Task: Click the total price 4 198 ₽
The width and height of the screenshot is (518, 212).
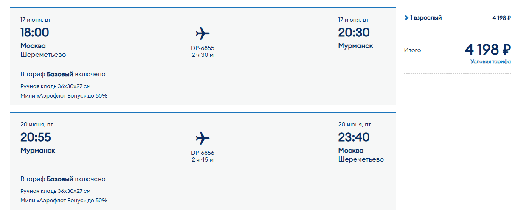Action: (x=487, y=50)
